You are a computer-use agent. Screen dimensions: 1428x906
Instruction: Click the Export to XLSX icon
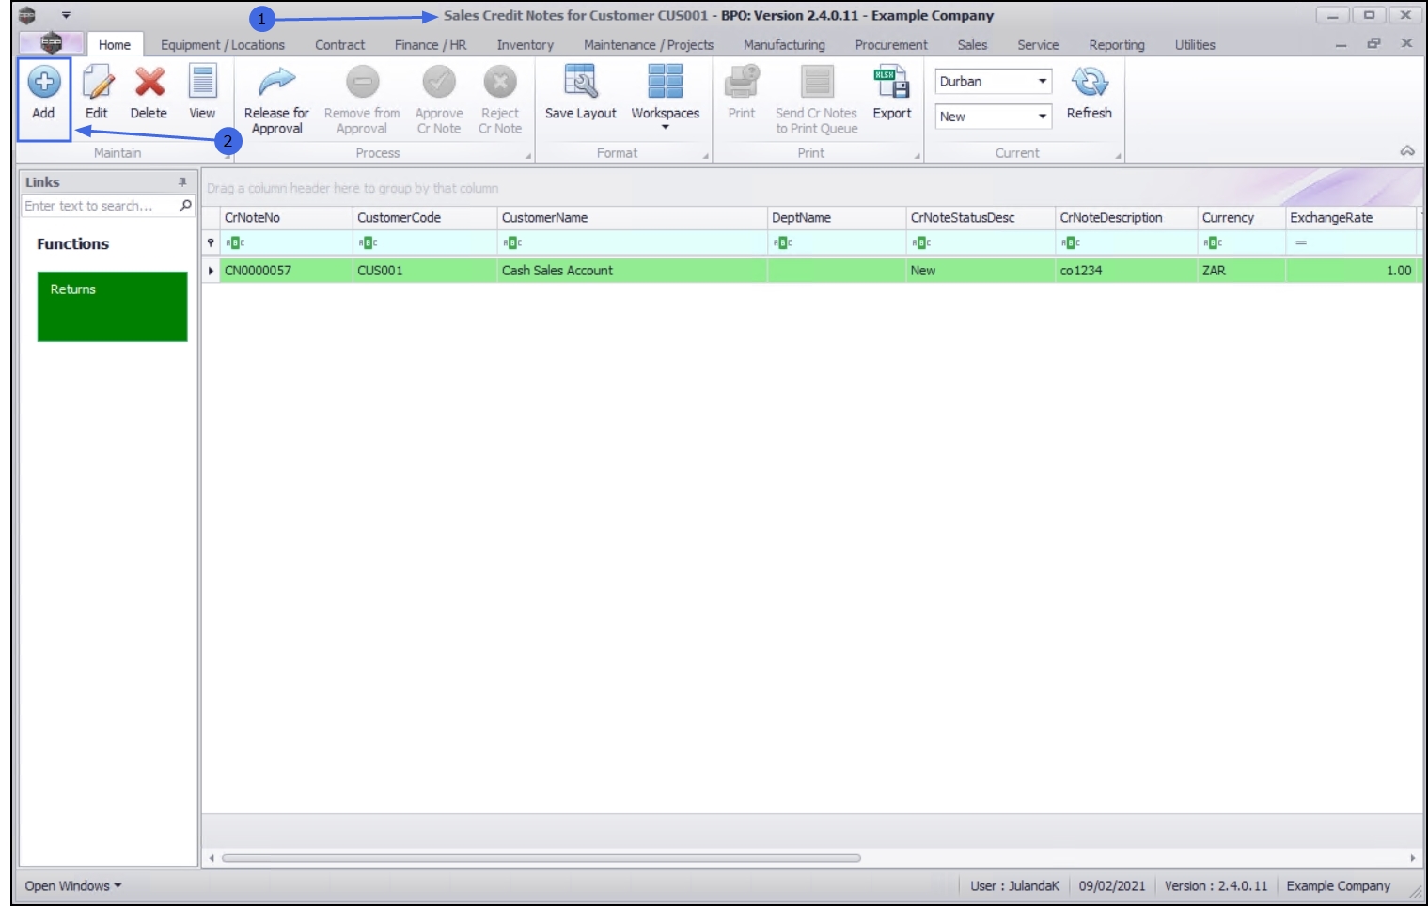(x=891, y=82)
